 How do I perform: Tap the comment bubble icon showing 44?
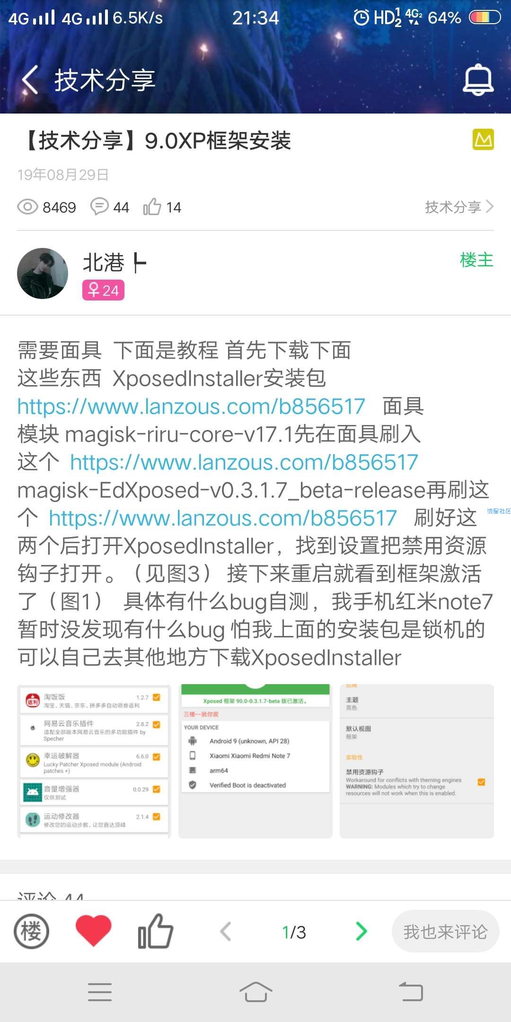pyautogui.click(x=99, y=207)
